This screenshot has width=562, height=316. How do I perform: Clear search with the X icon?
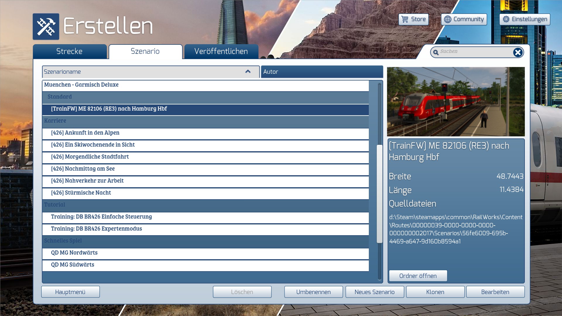(x=518, y=52)
